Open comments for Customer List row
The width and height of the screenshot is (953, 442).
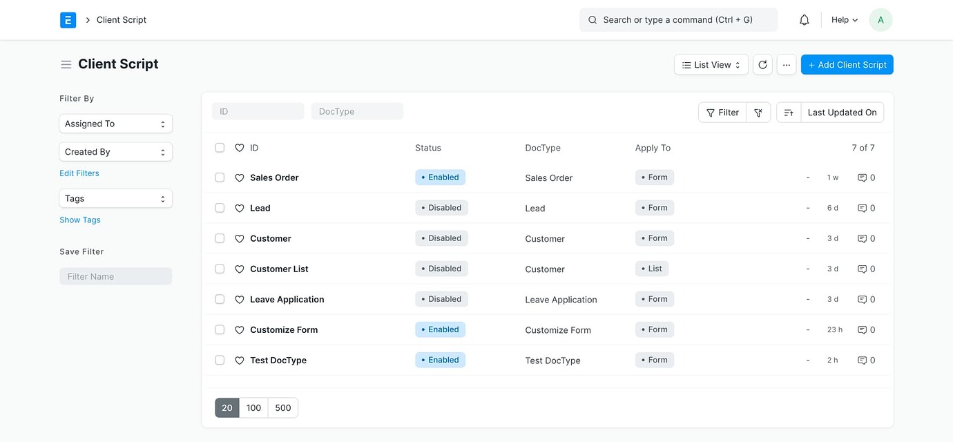pos(866,269)
